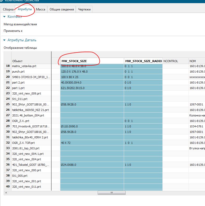Click the left scroll arrow
205x206 pixels.
(x=6, y=193)
